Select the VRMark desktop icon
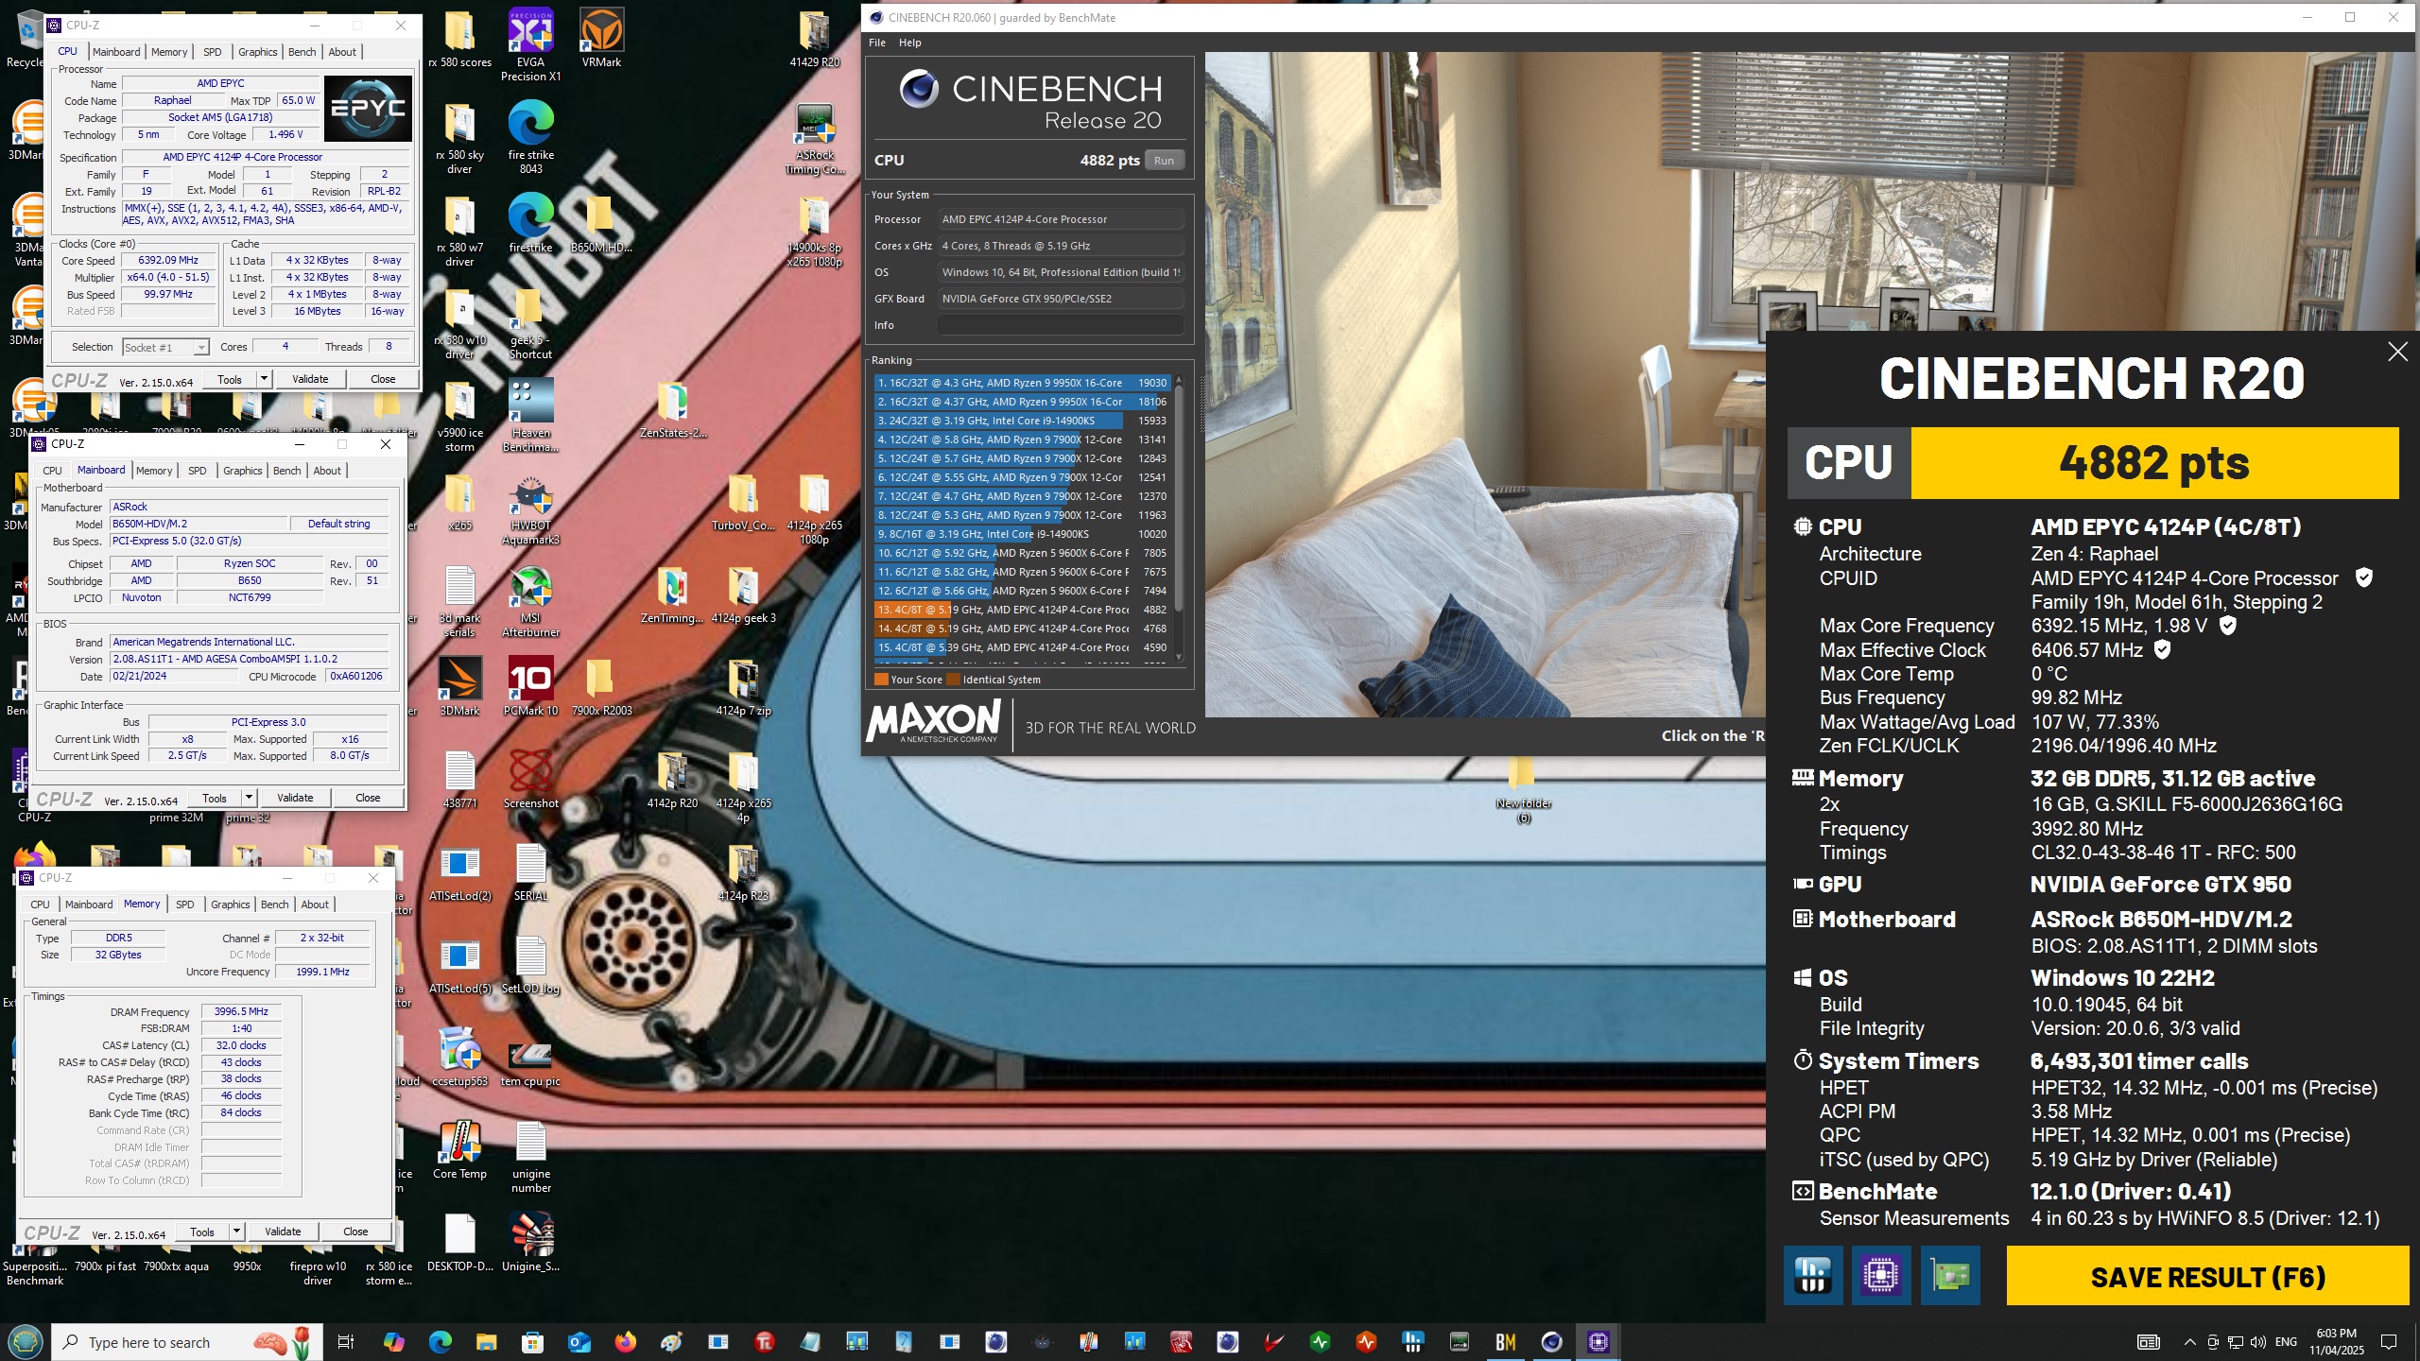This screenshot has height=1361, width=2420. tap(601, 38)
